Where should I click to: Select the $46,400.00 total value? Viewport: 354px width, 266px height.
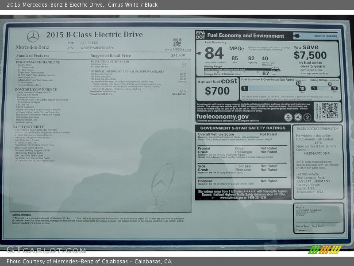(x=179, y=94)
